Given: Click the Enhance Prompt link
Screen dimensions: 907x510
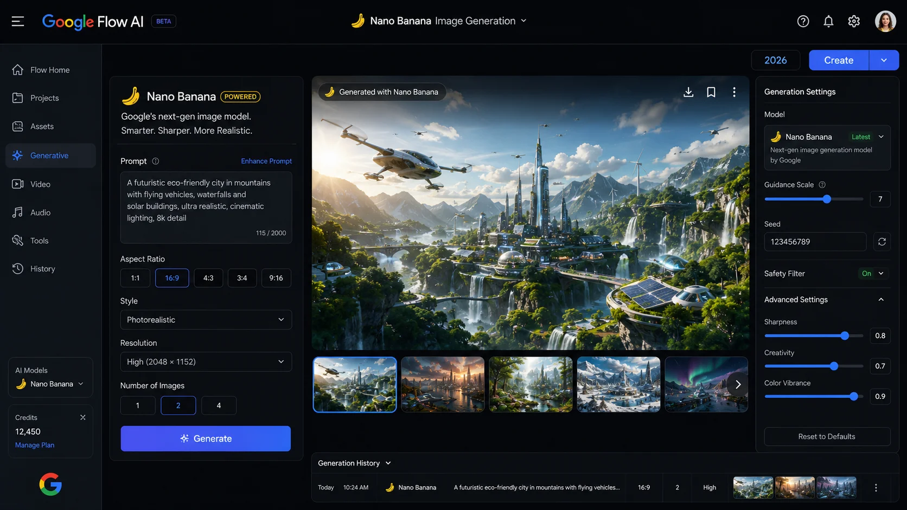Looking at the screenshot, I should tap(266, 161).
